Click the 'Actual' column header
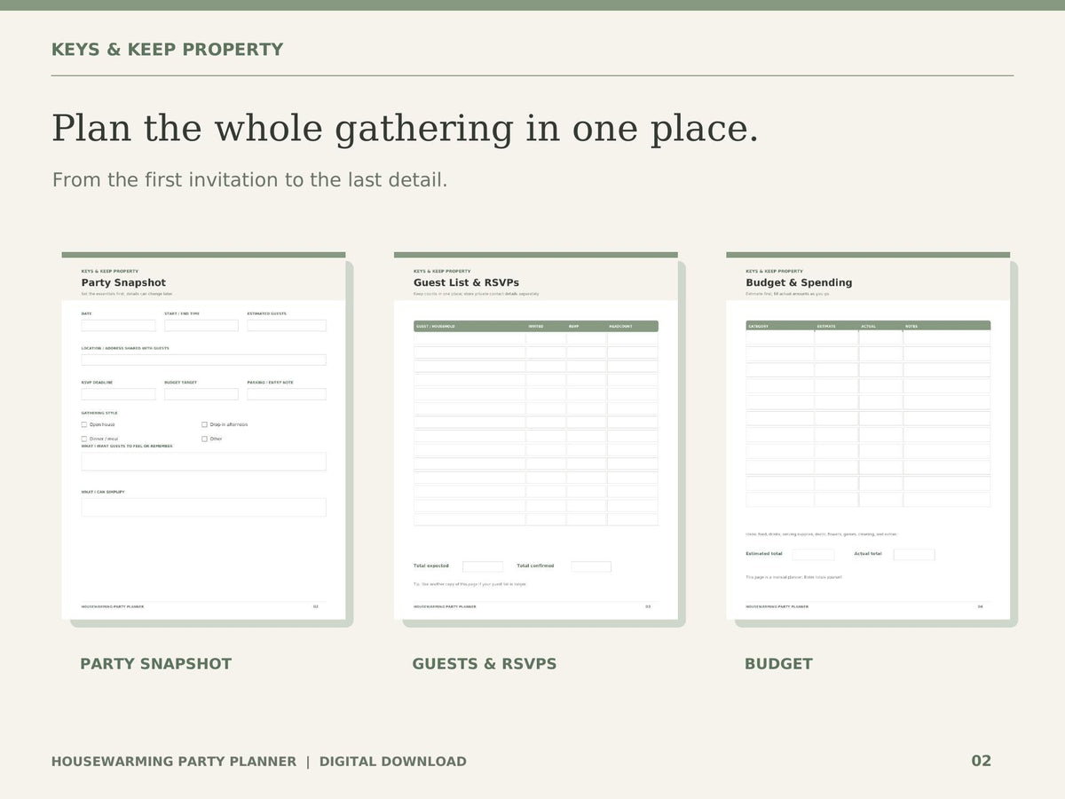Screen dimensions: 1065x799 point(868,327)
